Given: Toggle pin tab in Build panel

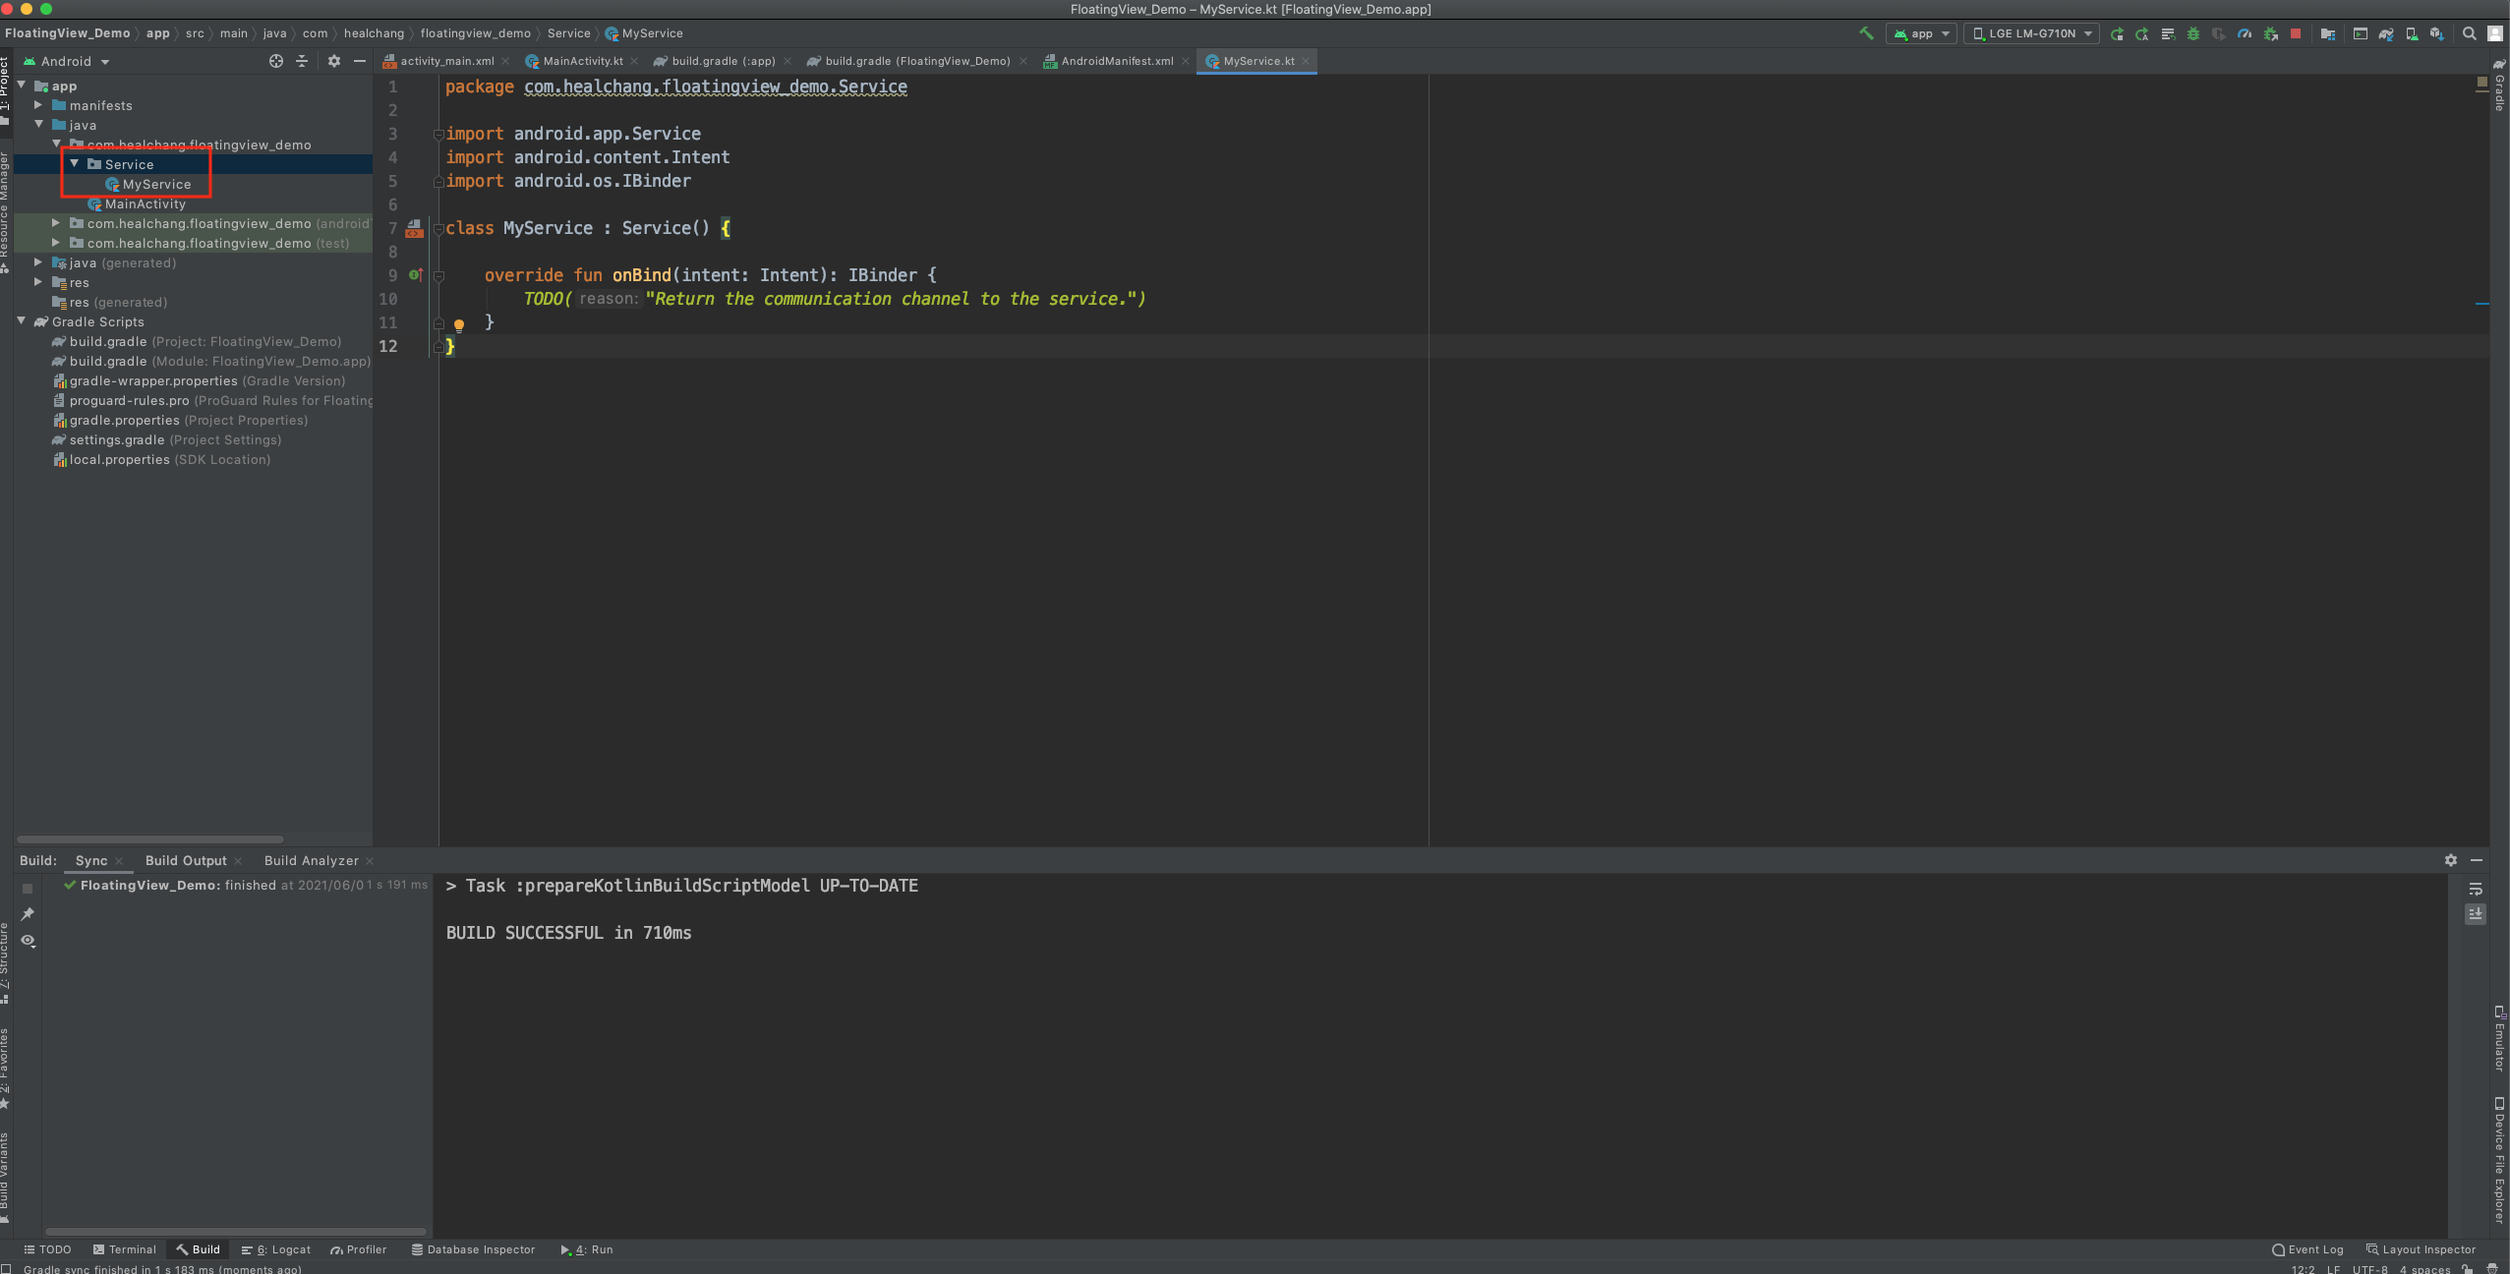Looking at the screenshot, I should point(28,914).
